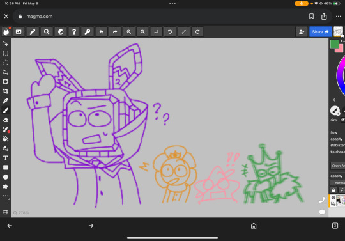
Task: Open the browser tabs switcher
Action: (x=335, y=226)
